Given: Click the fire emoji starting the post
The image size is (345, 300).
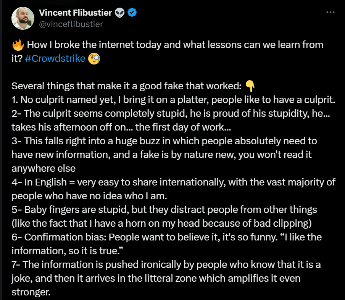Looking at the screenshot, I should coord(18,45).
